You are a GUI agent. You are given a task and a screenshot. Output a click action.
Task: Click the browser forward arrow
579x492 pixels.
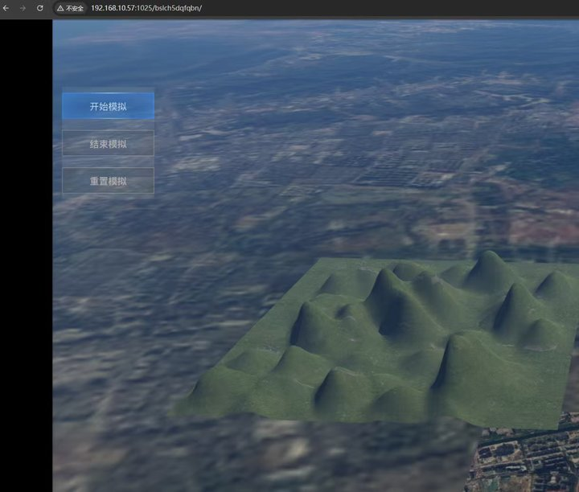[x=23, y=8]
